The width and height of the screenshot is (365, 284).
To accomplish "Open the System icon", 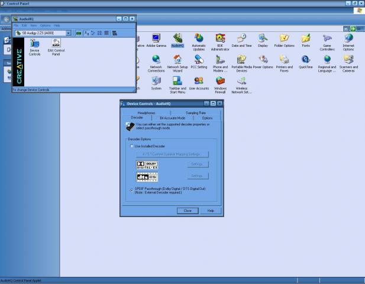I will click(x=156, y=83).
